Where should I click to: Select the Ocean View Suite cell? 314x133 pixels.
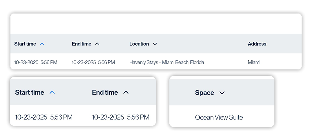coord(219,118)
